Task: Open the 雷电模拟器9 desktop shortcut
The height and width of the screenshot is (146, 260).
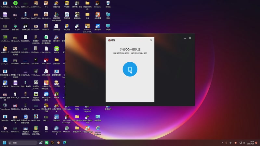Action: click(x=57, y=72)
